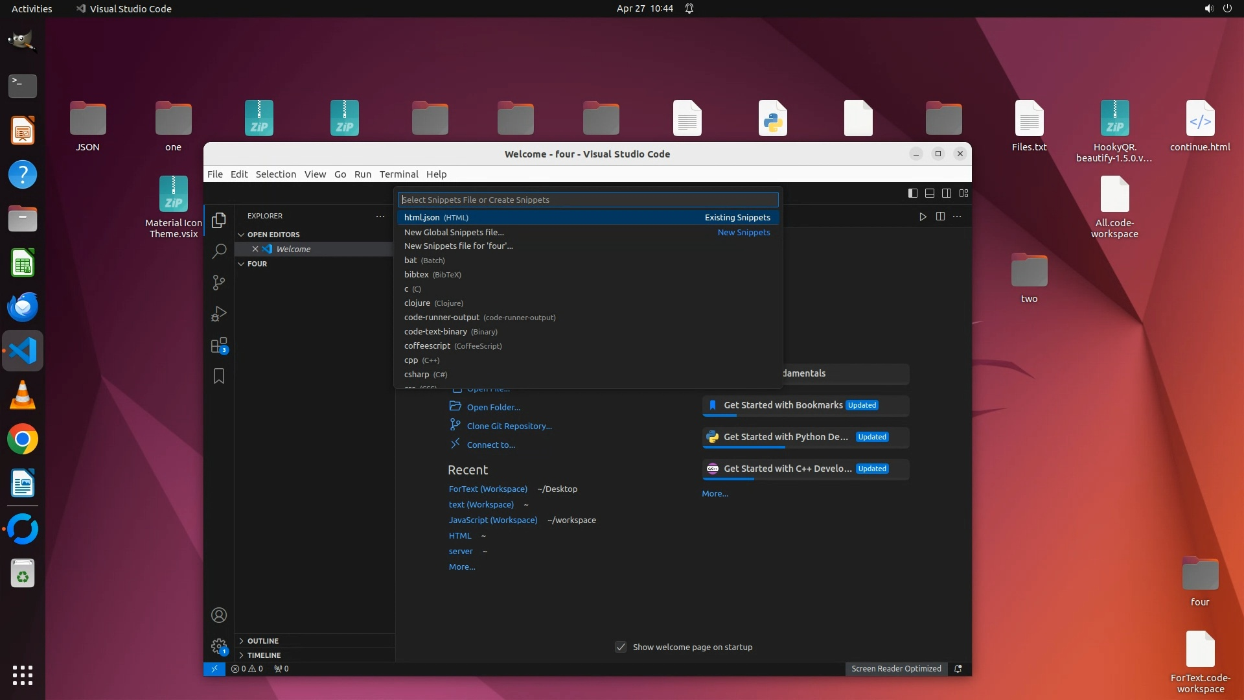Expand the TIMELINE section
The height and width of the screenshot is (700, 1244).
pos(264,655)
